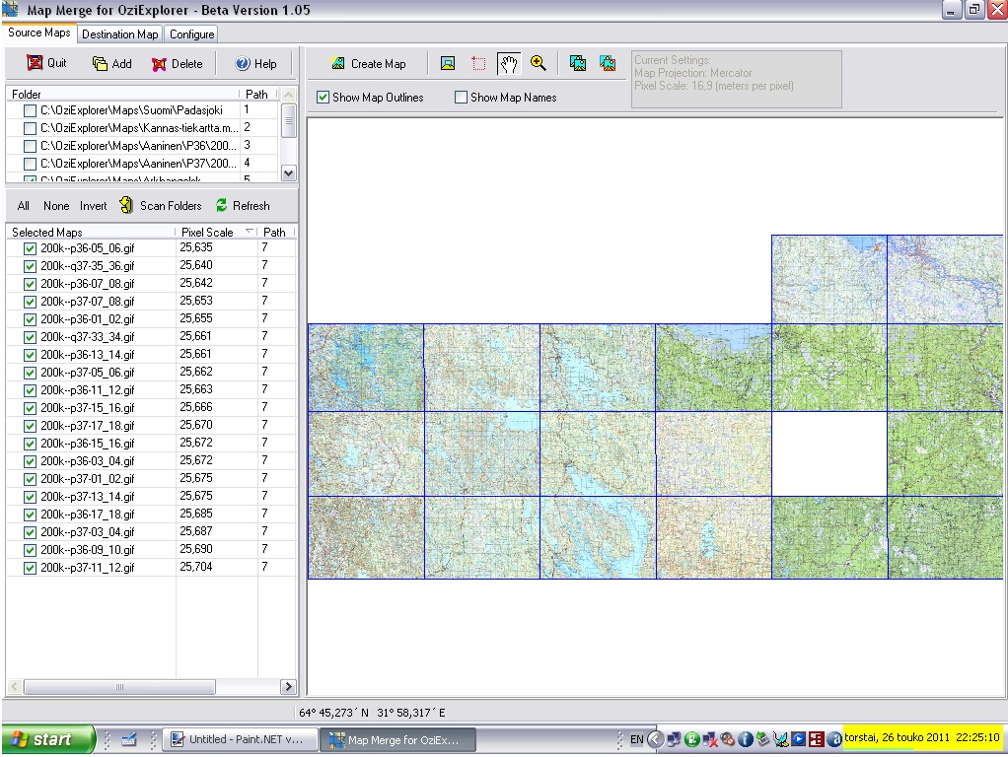
Task: Click the show full map view icon
Action: (x=448, y=64)
